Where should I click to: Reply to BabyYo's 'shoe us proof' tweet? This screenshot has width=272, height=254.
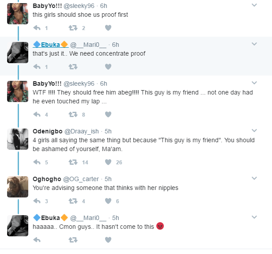point(37,28)
